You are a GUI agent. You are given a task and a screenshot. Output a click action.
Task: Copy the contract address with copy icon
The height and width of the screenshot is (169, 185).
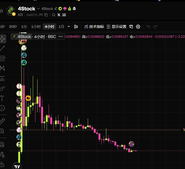pyautogui.click(x=46, y=15)
